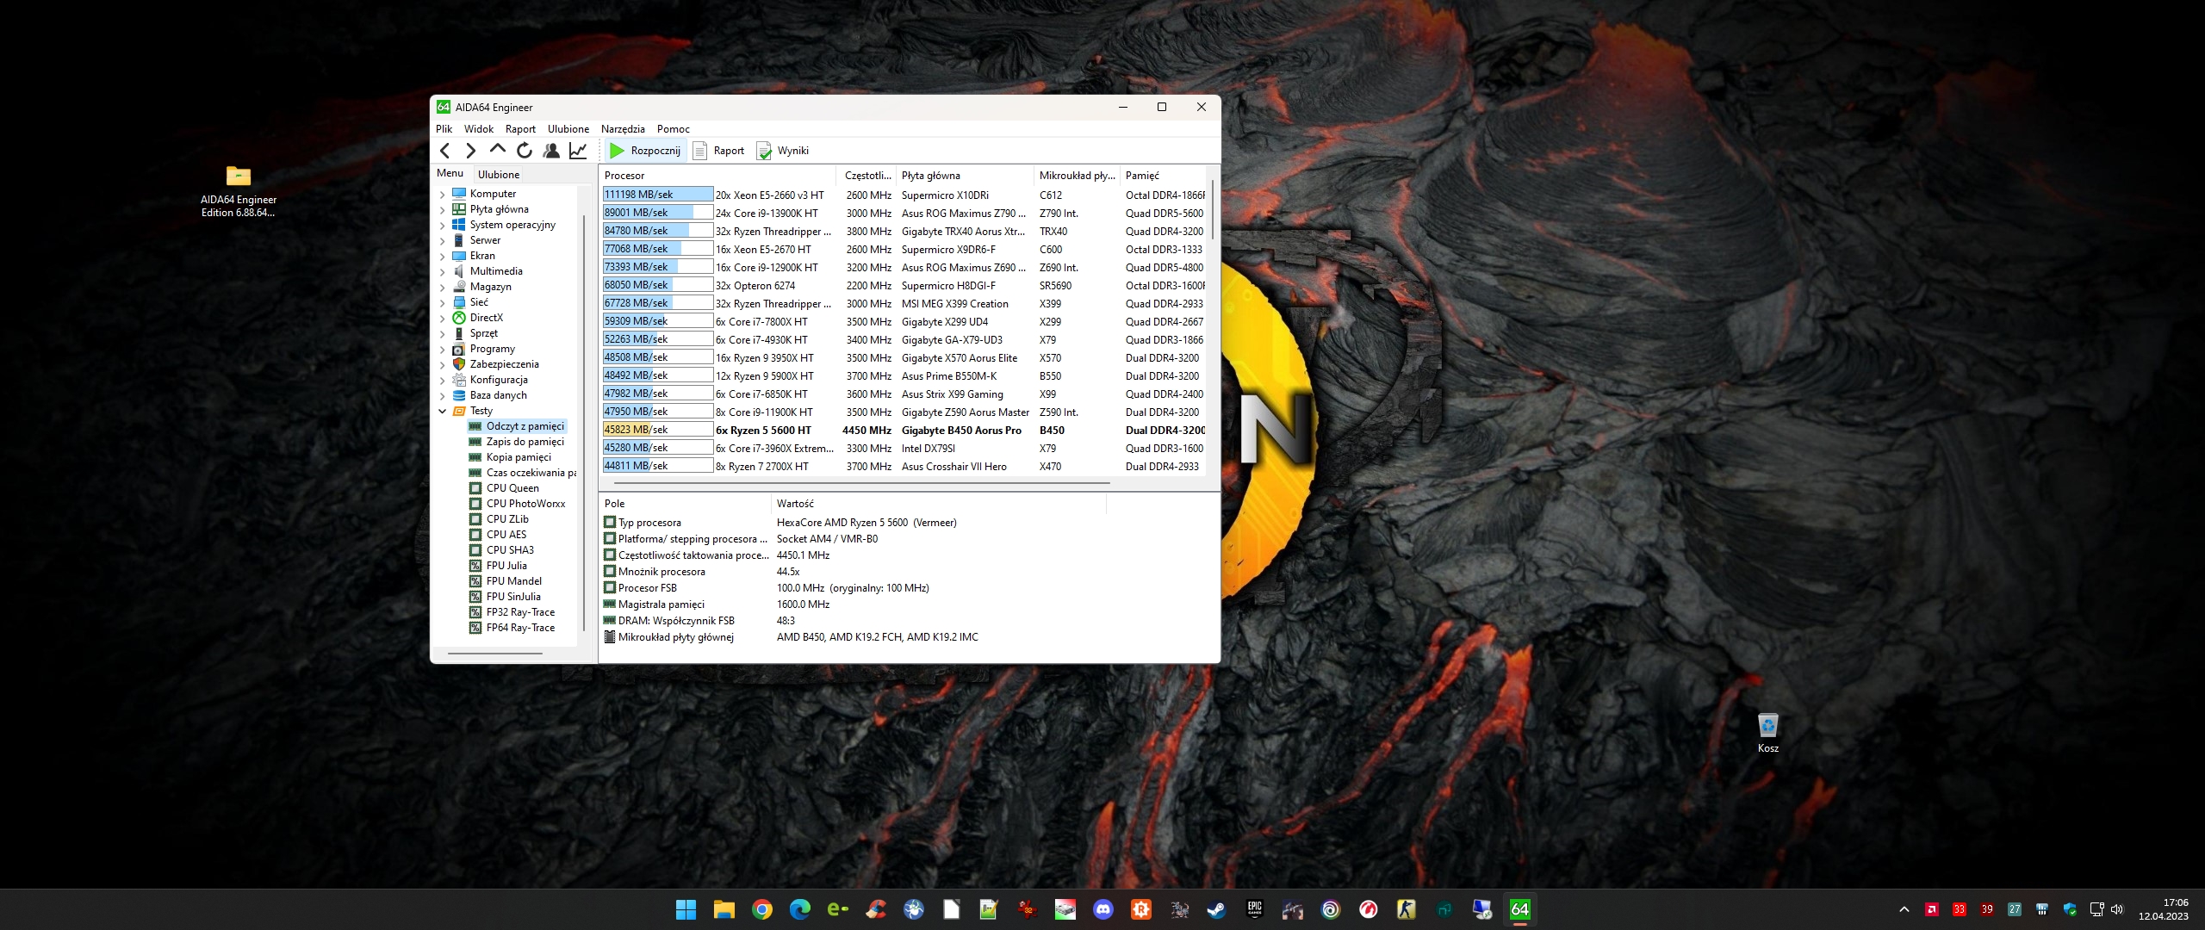Open the Kosz recycle bin on desktop

1768,734
